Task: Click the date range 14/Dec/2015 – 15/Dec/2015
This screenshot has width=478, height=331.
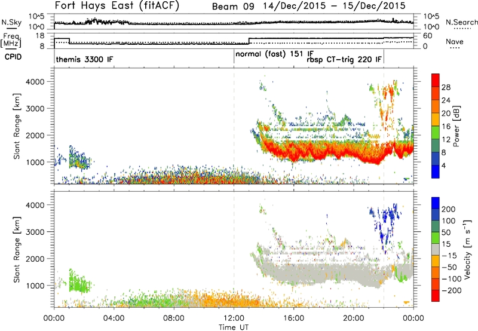Action: (335, 6)
